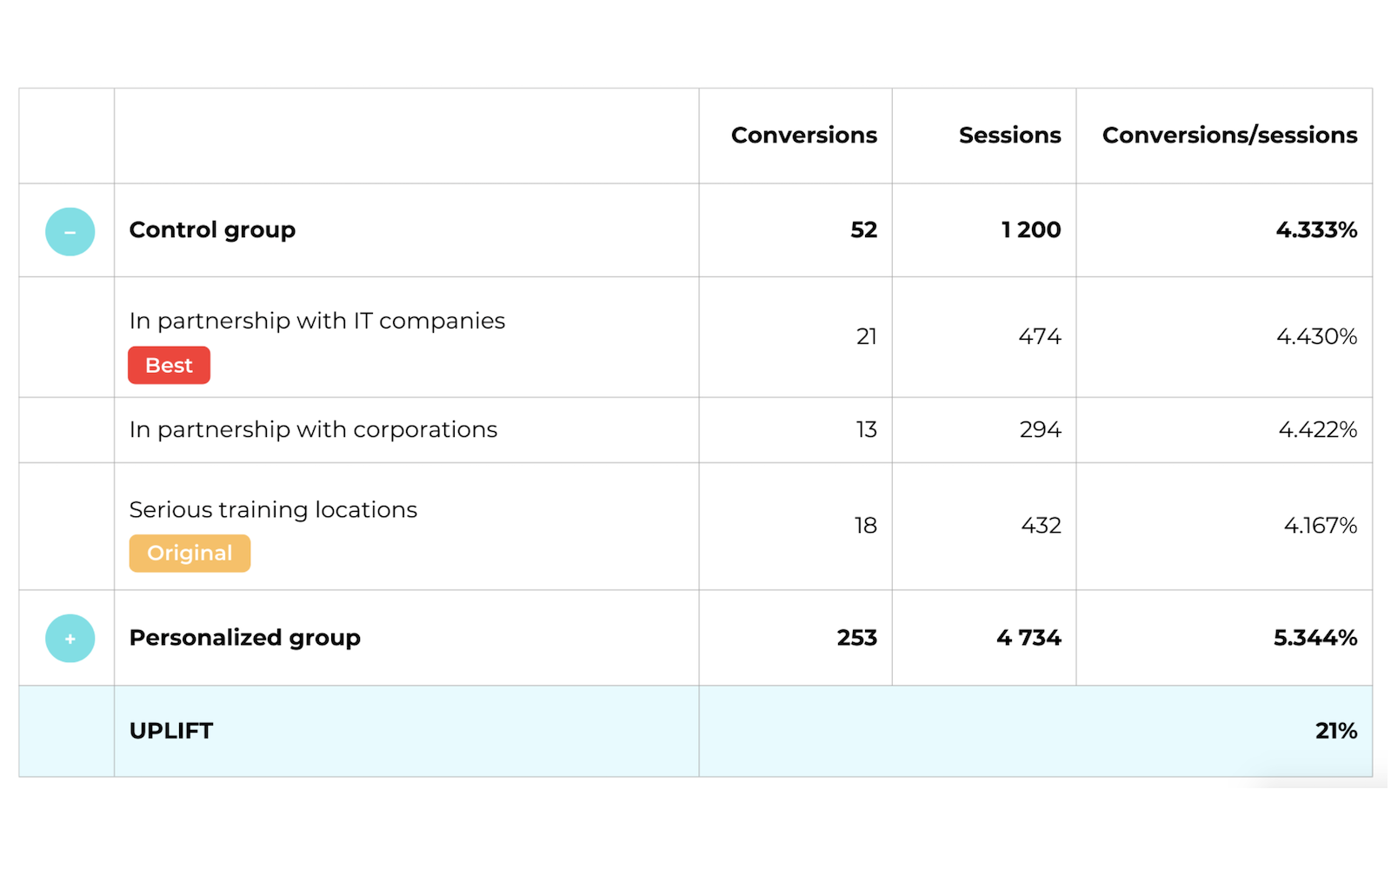
Task: Click the 4.430% conversion rate cell
Action: (x=1316, y=336)
